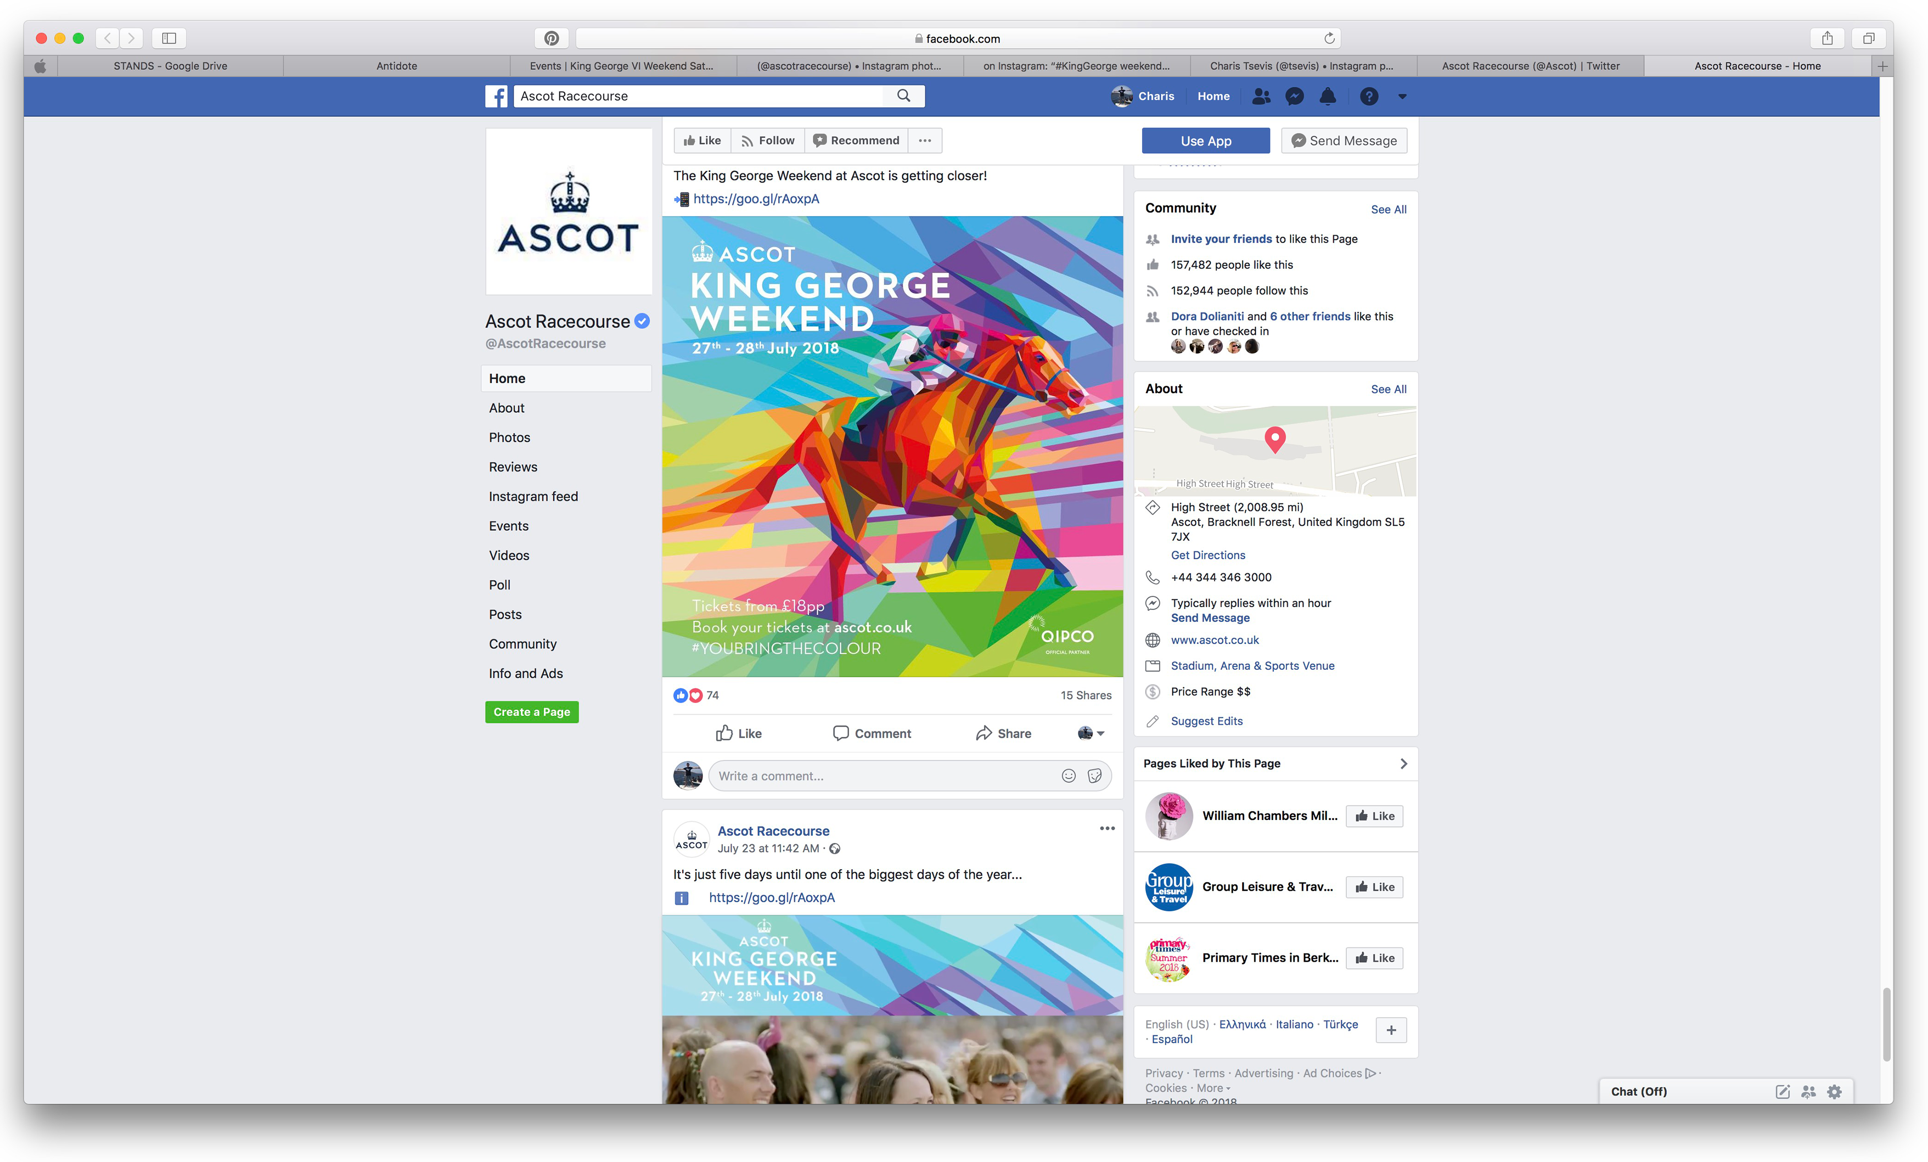Image resolution: width=1928 pixels, height=1162 pixels.
Task: Click the Apple menu icon
Action: 40,66
